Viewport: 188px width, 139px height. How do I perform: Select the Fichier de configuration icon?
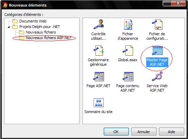157,25
